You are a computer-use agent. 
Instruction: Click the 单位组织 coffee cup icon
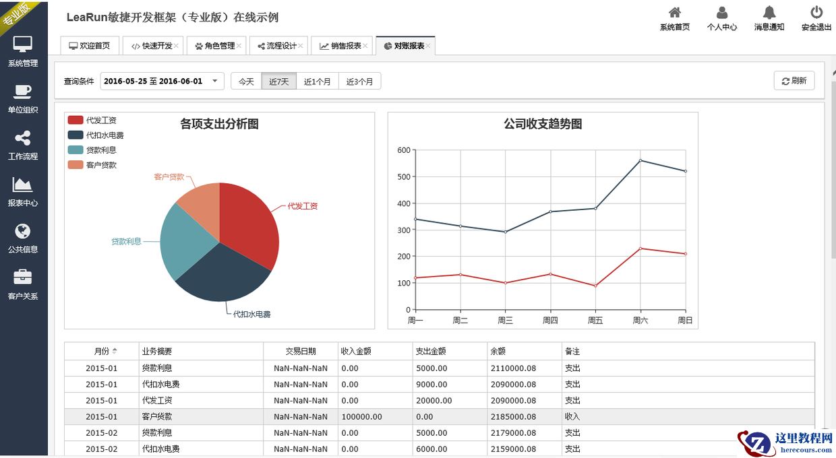click(23, 92)
